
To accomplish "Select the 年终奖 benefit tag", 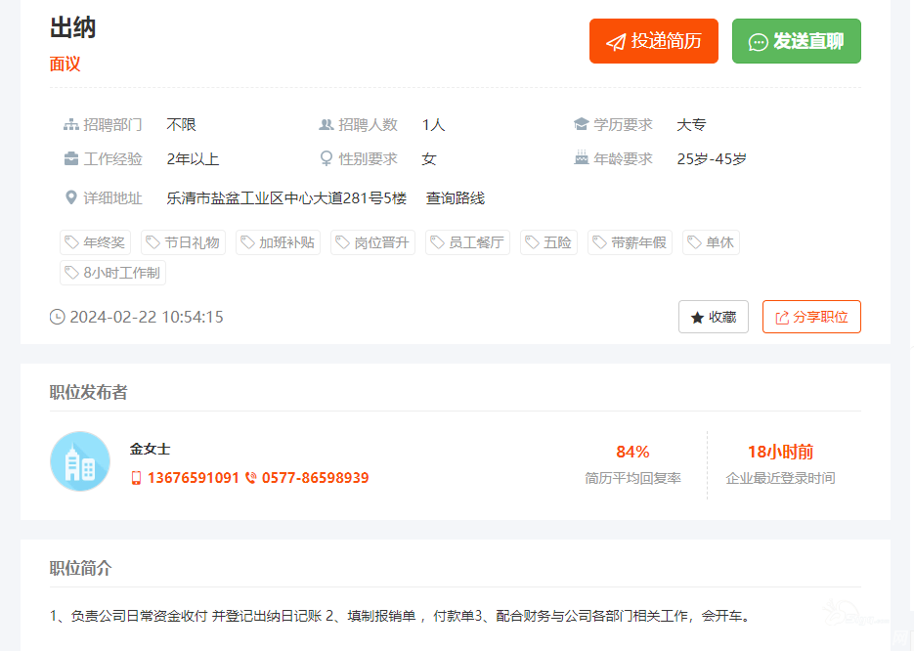I will point(95,242).
